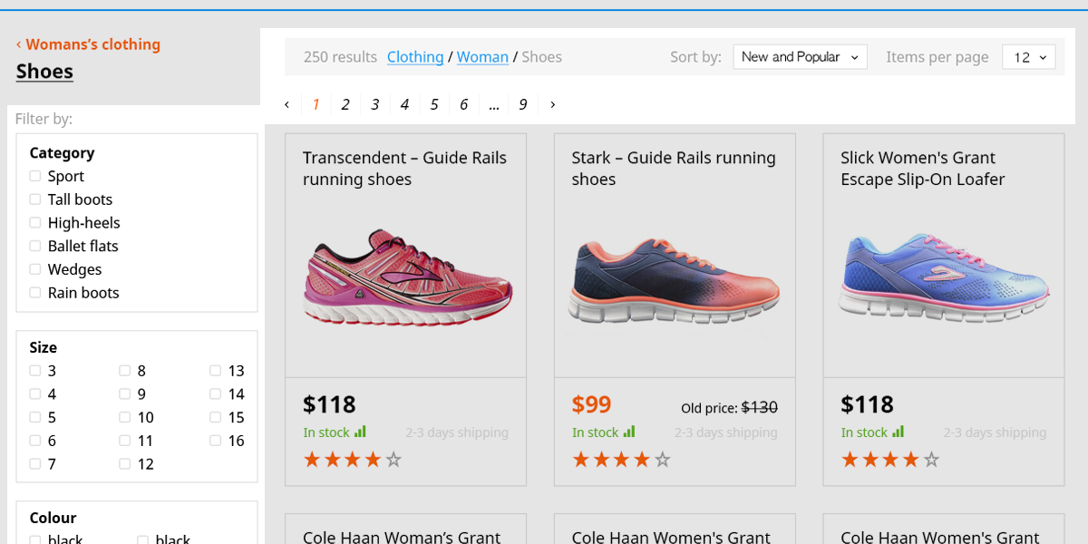Select size 3 checkbox

click(35, 371)
